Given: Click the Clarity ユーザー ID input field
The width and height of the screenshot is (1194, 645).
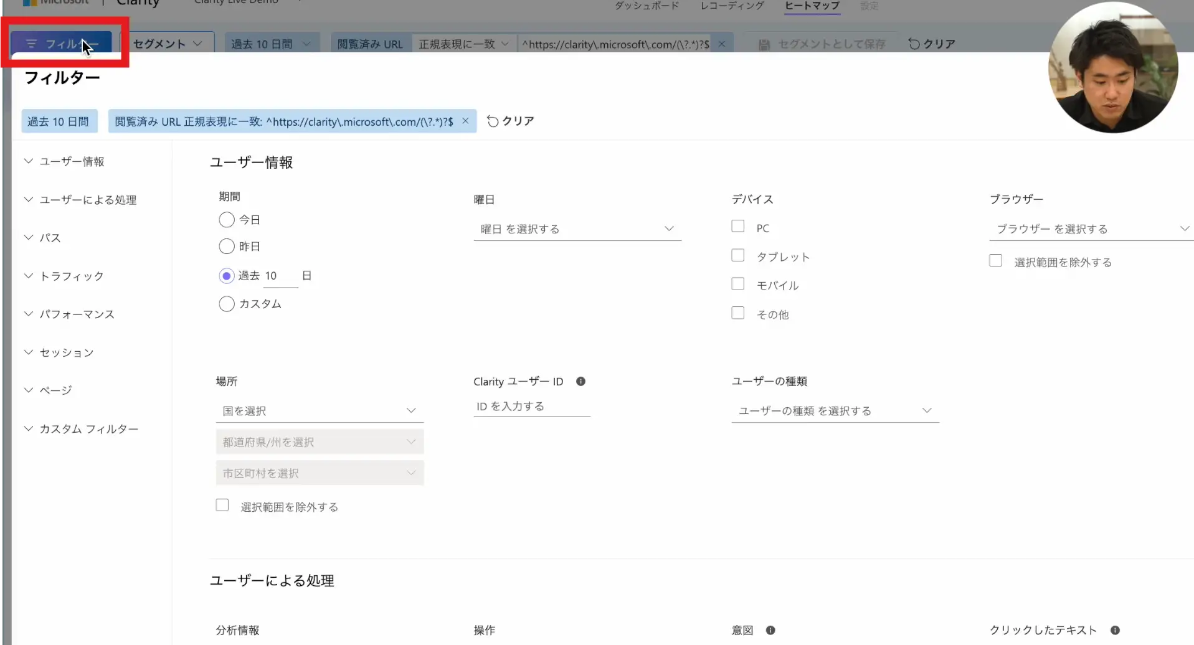Looking at the screenshot, I should tap(531, 407).
